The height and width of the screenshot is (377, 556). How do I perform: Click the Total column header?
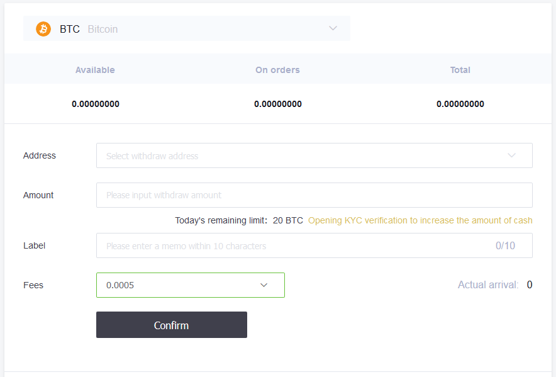coord(460,70)
